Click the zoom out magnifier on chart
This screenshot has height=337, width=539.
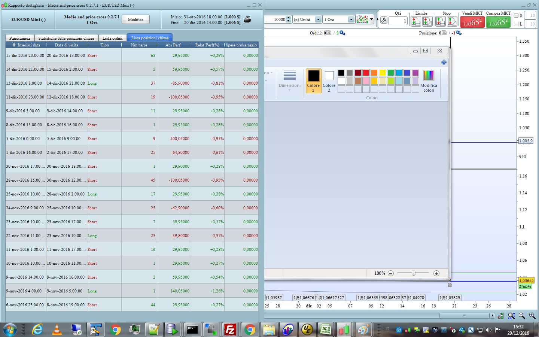coord(522,316)
